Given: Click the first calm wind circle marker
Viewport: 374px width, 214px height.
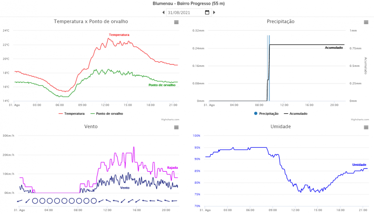Looking at the screenshot, I should tap(35, 201).
